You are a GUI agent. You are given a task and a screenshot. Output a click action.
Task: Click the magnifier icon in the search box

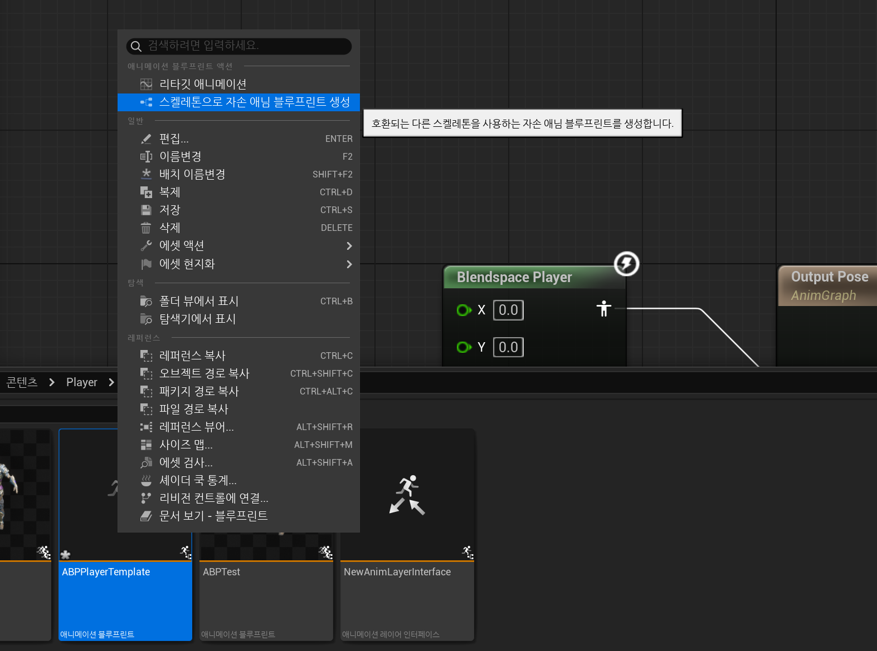[137, 46]
